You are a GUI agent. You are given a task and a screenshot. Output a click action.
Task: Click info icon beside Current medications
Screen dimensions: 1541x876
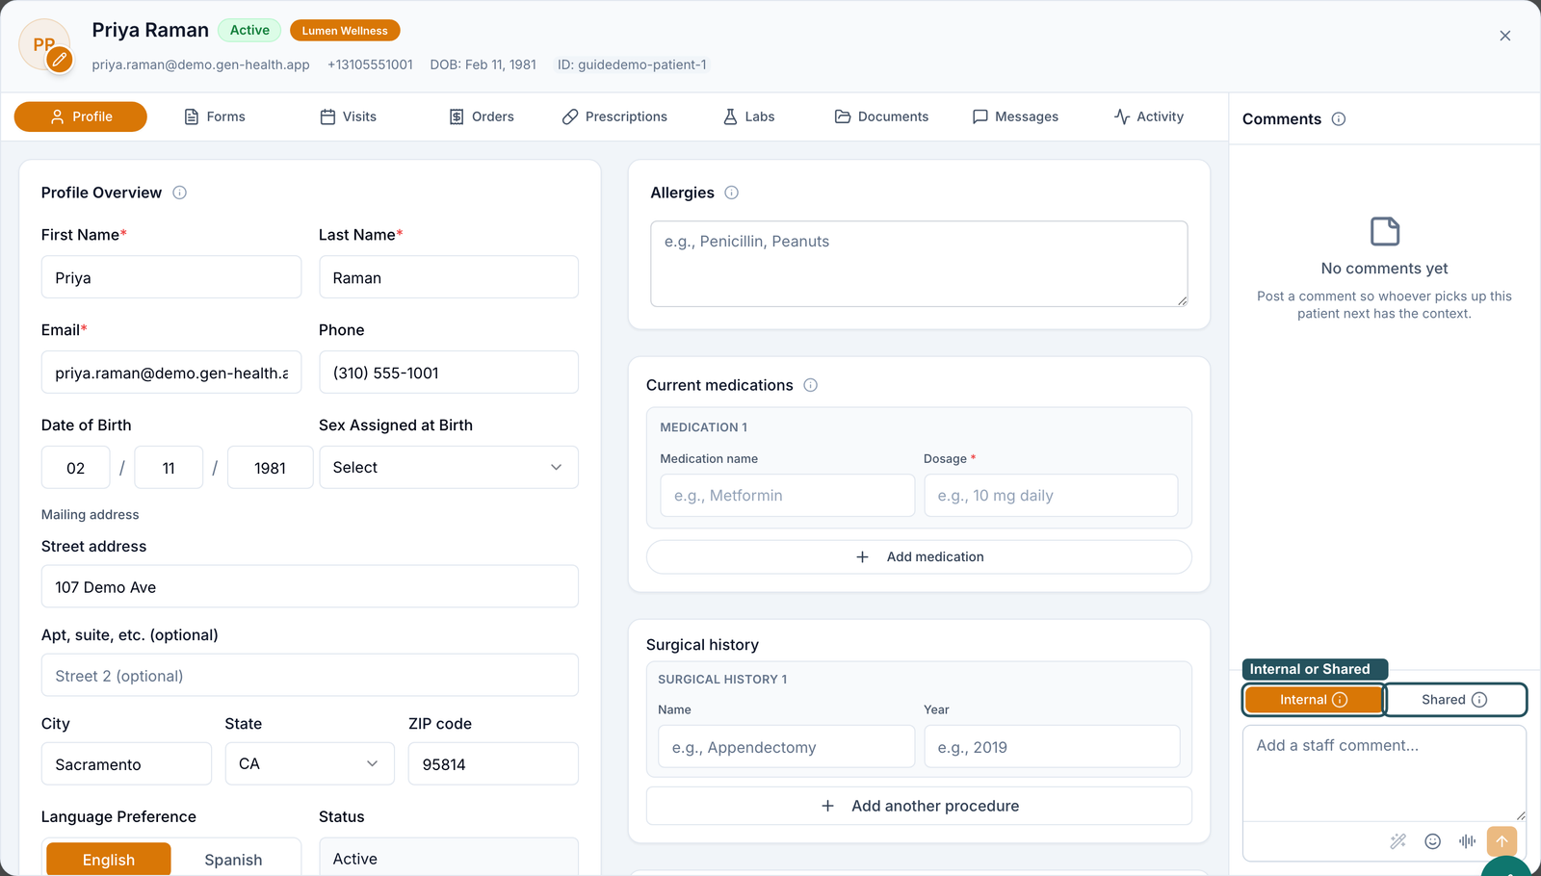click(811, 385)
